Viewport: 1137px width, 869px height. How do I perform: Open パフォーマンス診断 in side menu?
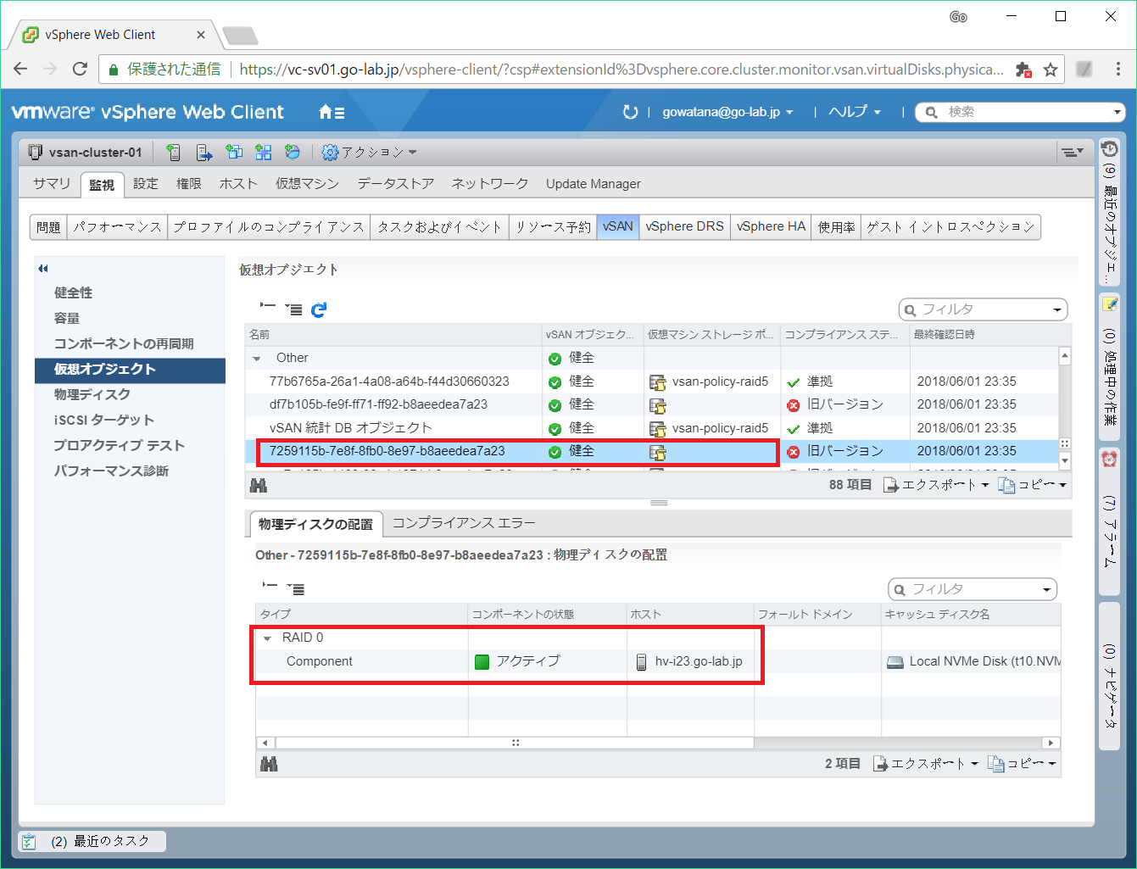[111, 471]
